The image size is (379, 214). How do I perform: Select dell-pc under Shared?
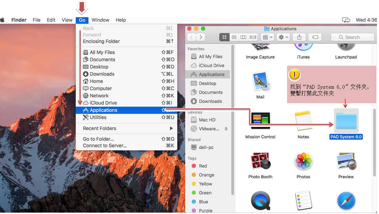[208, 147]
